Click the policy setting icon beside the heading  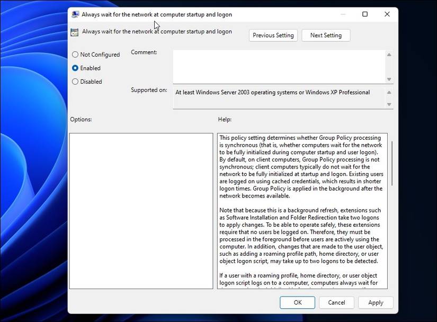click(x=75, y=32)
